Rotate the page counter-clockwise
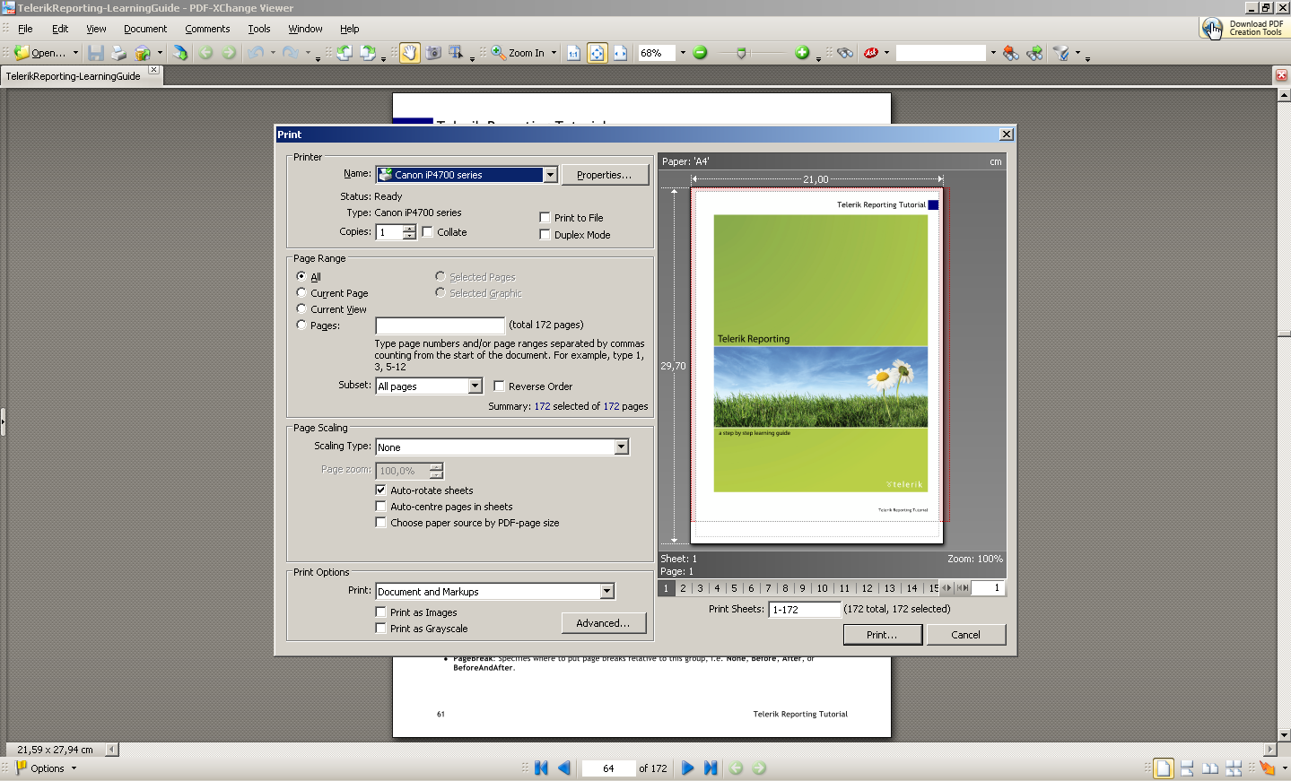The image size is (1291, 781). 345,53
